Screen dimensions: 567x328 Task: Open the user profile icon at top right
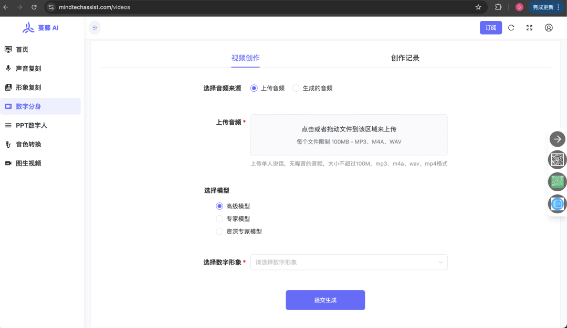point(549,27)
